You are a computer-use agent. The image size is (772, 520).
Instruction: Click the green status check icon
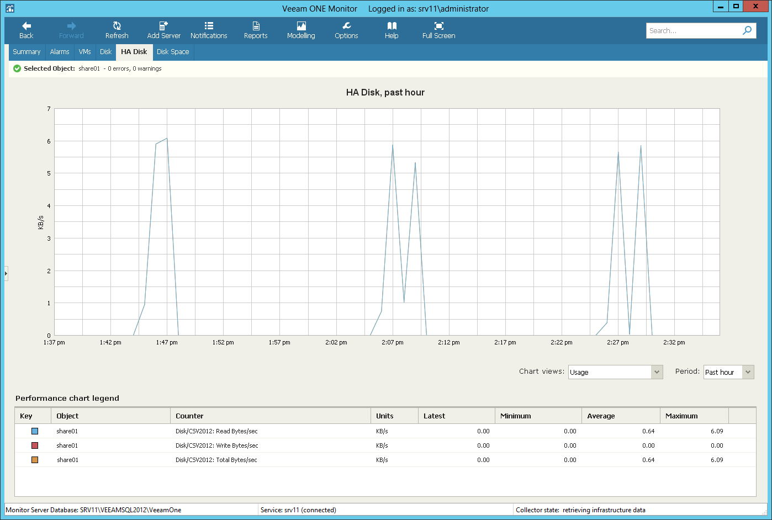click(17, 68)
